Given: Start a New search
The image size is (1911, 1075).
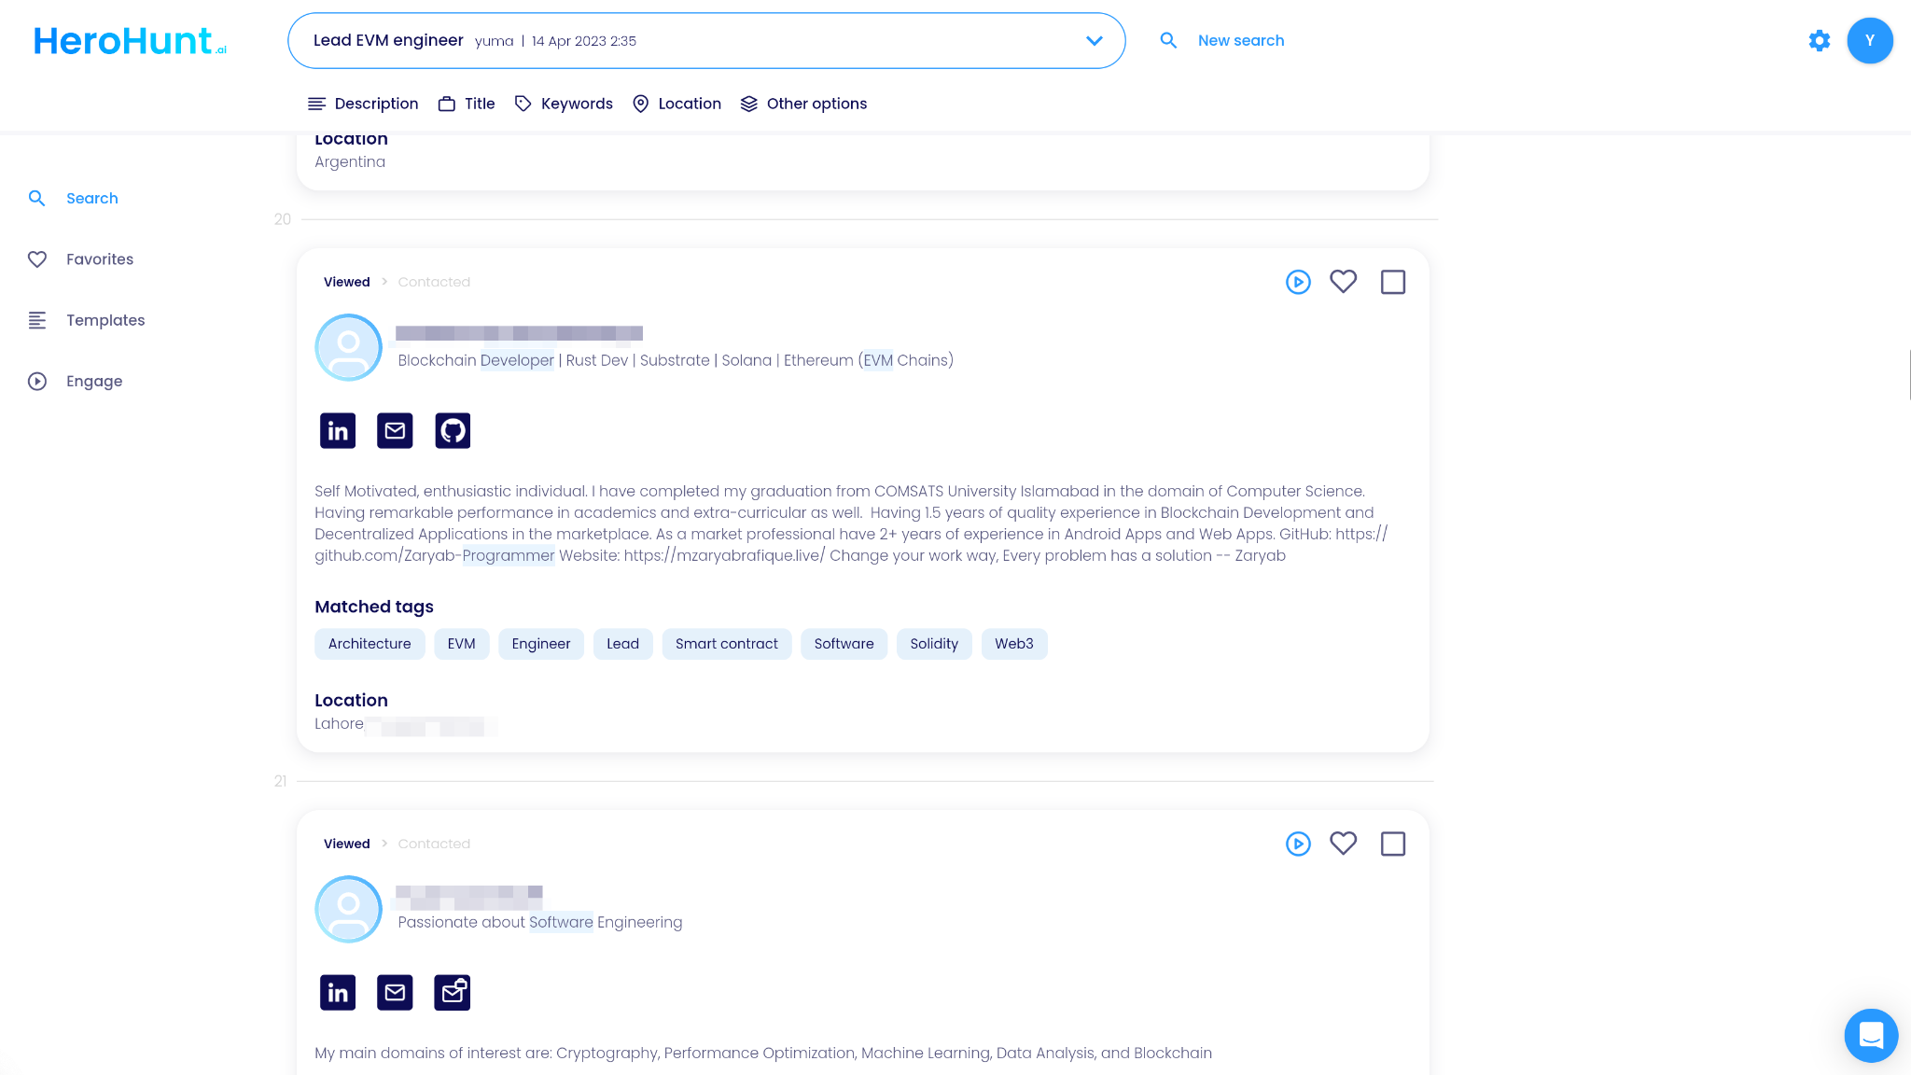Looking at the screenshot, I should tap(1240, 41).
